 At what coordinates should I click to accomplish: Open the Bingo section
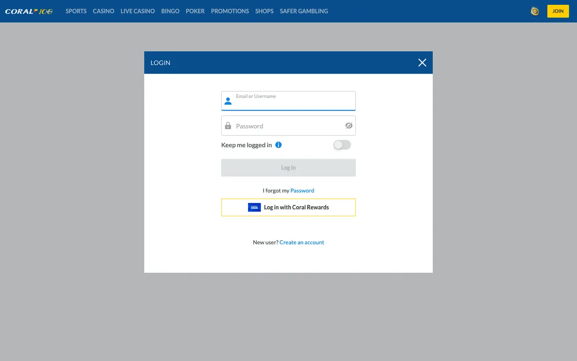[170, 11]
